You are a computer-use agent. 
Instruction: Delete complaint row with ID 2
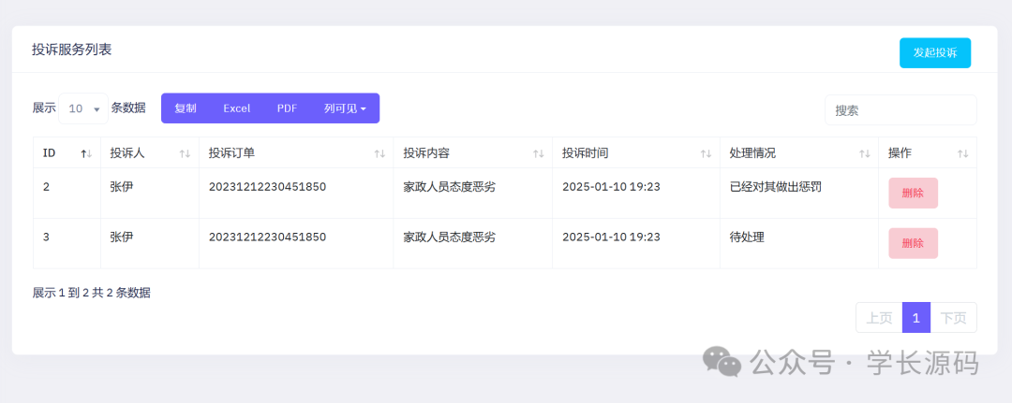[x=913, y=194]
